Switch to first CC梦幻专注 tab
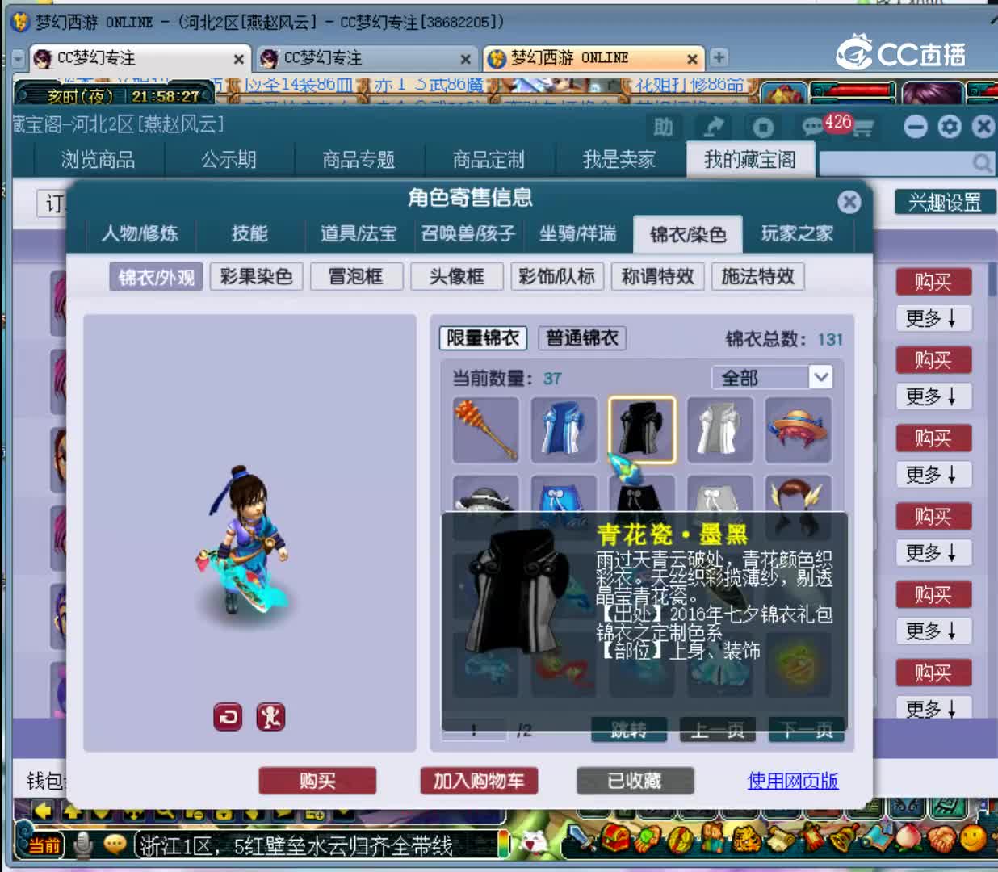The height and width of the screenshot is (872, 998). pos(139,58)
